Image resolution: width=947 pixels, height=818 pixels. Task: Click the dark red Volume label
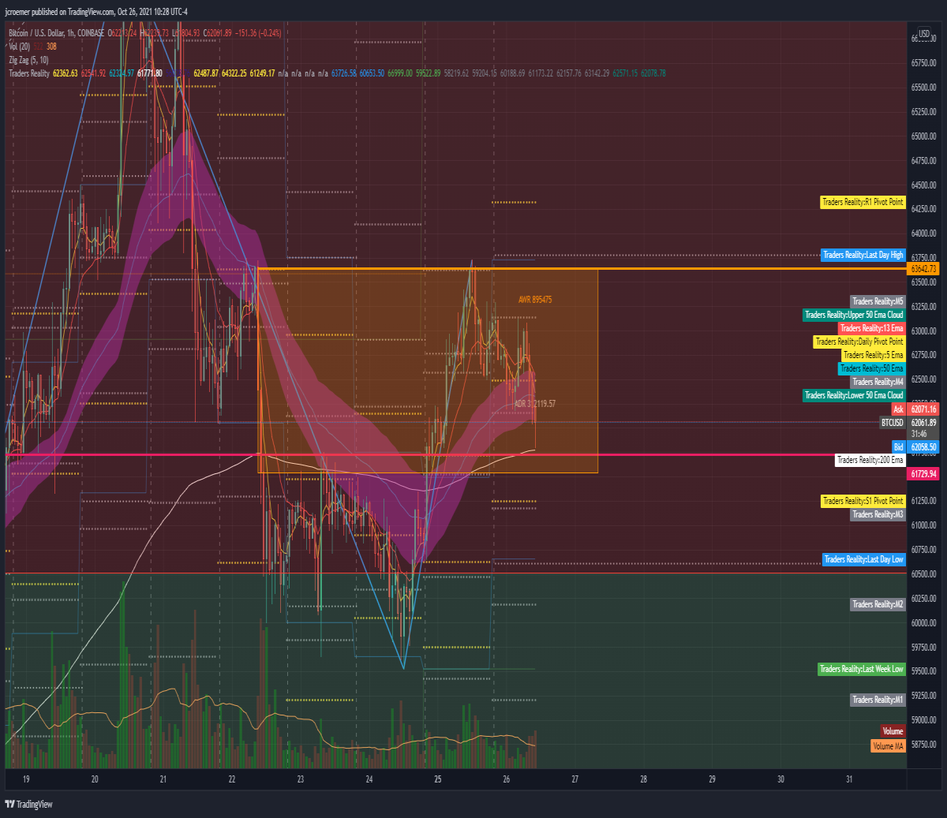(x=893, y=731)
